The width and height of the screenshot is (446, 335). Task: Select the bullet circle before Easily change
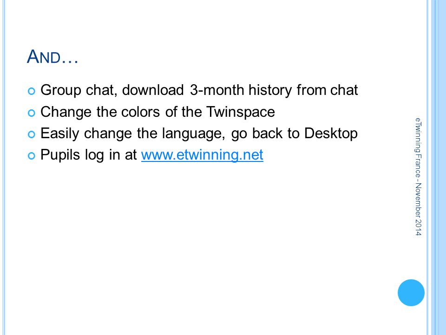(x=32, y=134)
